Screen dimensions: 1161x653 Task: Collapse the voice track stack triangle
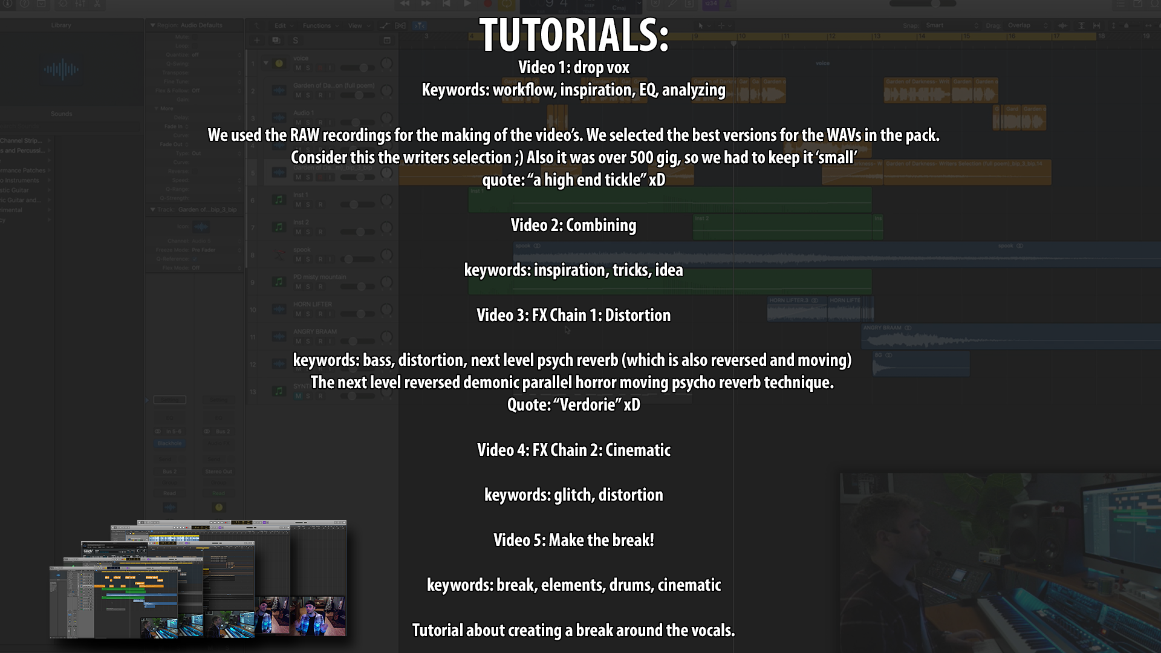[265, 63]
